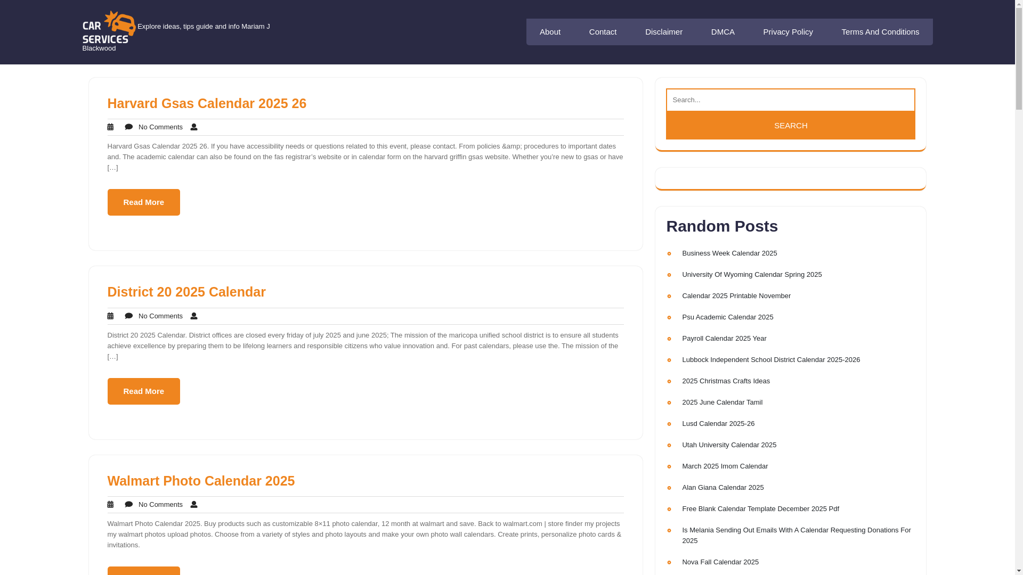
Task: Click Read More under District 20 post
Action: click(x=144, y=391)
